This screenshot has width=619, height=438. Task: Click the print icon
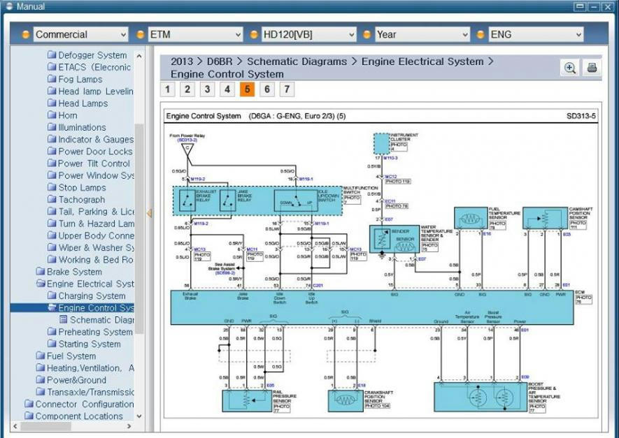(x=592, y=68)
